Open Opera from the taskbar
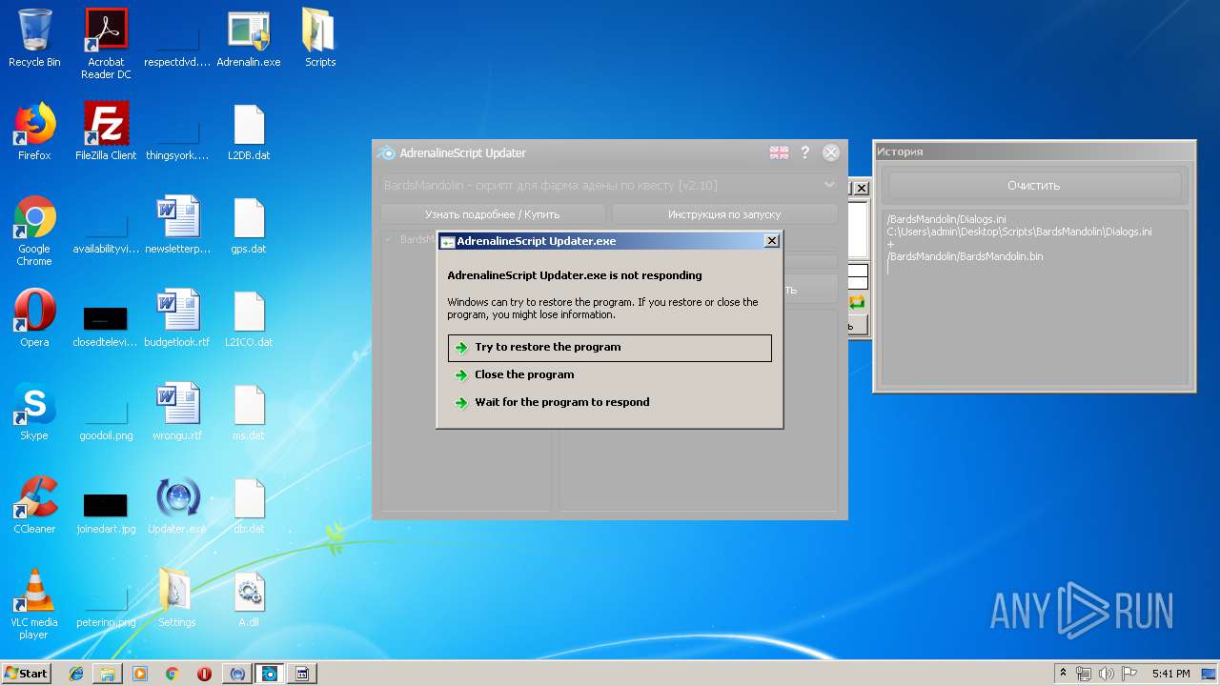This screenshot has width=1220, height=686. pyautogui.click(x=204, y=674)
